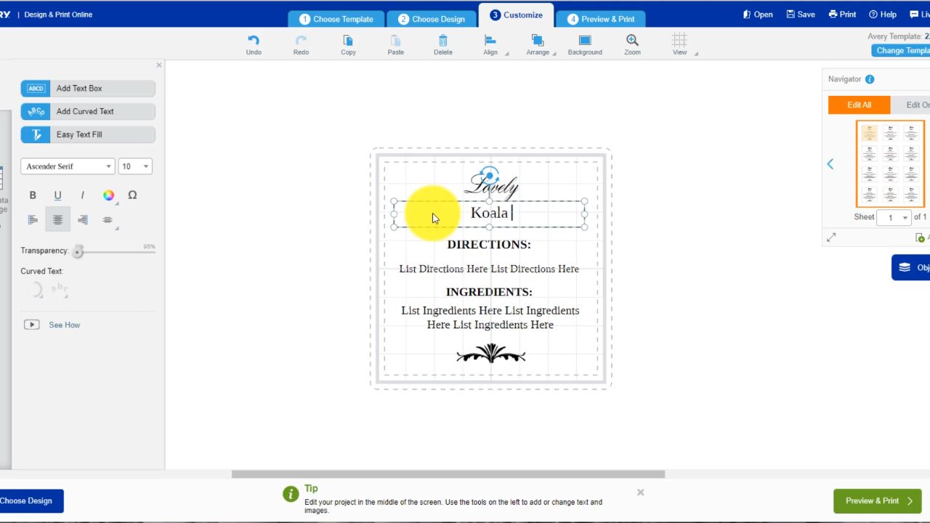Insert a special character with Omega icon
Screen dimensions: 930x523
coord(132,195)
